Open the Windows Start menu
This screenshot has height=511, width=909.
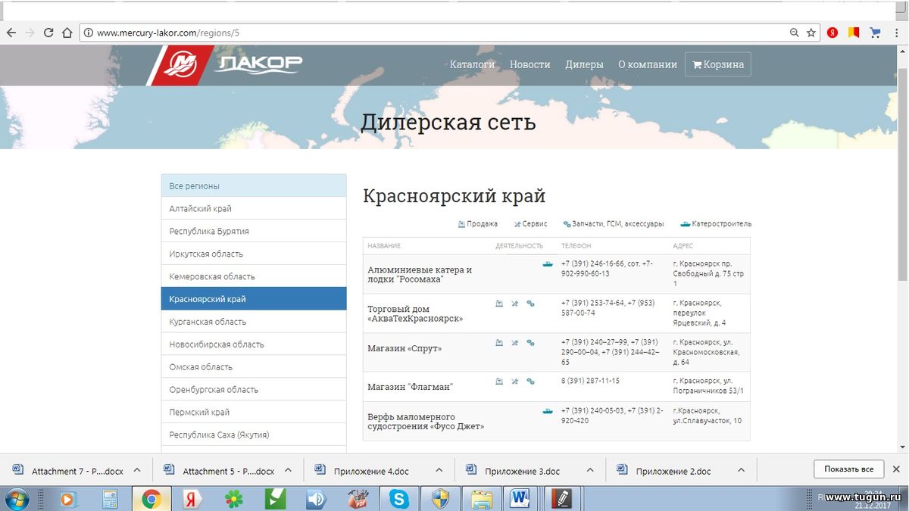(16, 499)
